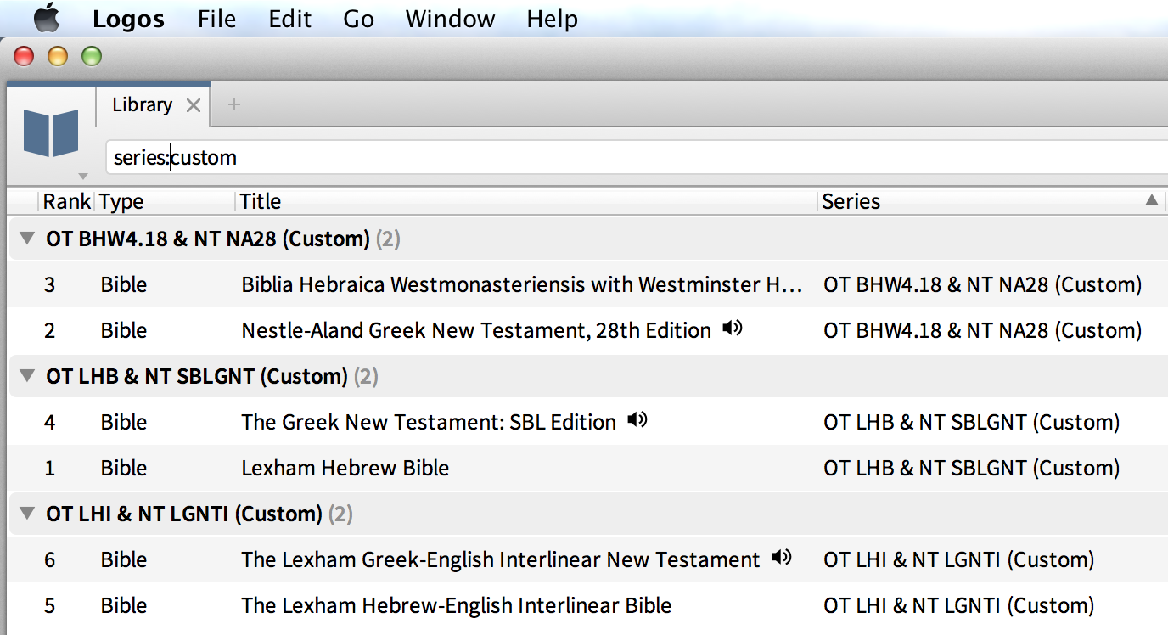Click Bible type in the Nestle-Aland row
The height and width of the screenshot is (635, 1168).
124,331
